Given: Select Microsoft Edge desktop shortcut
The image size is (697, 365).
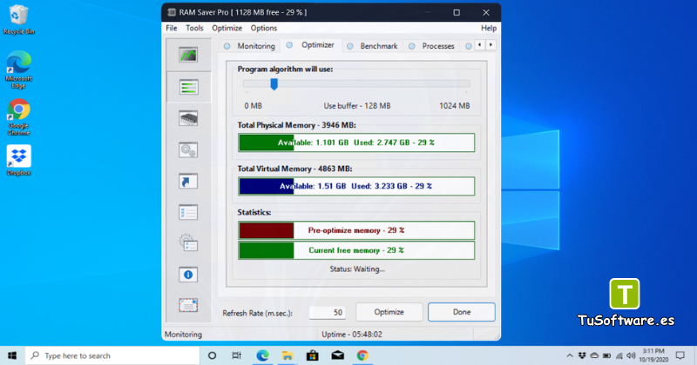Looking at the screenshot, I should click(18, 70).
